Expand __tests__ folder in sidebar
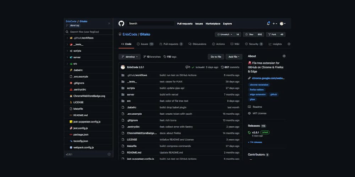The width and height of the screenshot is (355, 177). click(x=67, y=45)
